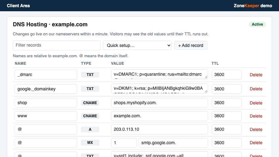The height and width of the screenshot is (157, 279).
Task: Click the ZoneKeeper demo logo
Action: pos(253,6)
